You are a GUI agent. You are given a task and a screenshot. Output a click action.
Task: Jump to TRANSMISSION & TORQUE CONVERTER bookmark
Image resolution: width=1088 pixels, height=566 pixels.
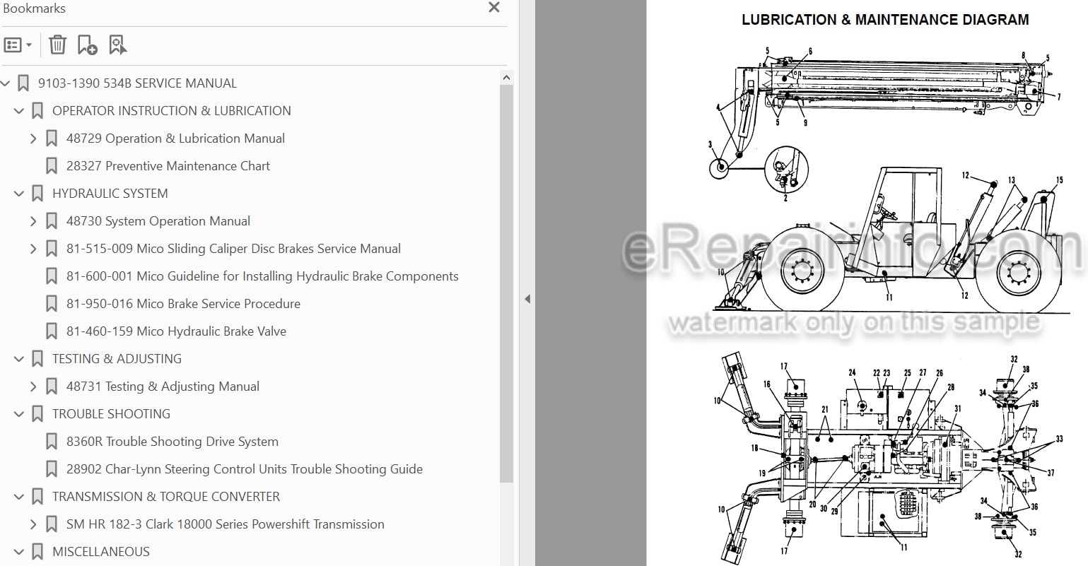(x=166, y=497)
